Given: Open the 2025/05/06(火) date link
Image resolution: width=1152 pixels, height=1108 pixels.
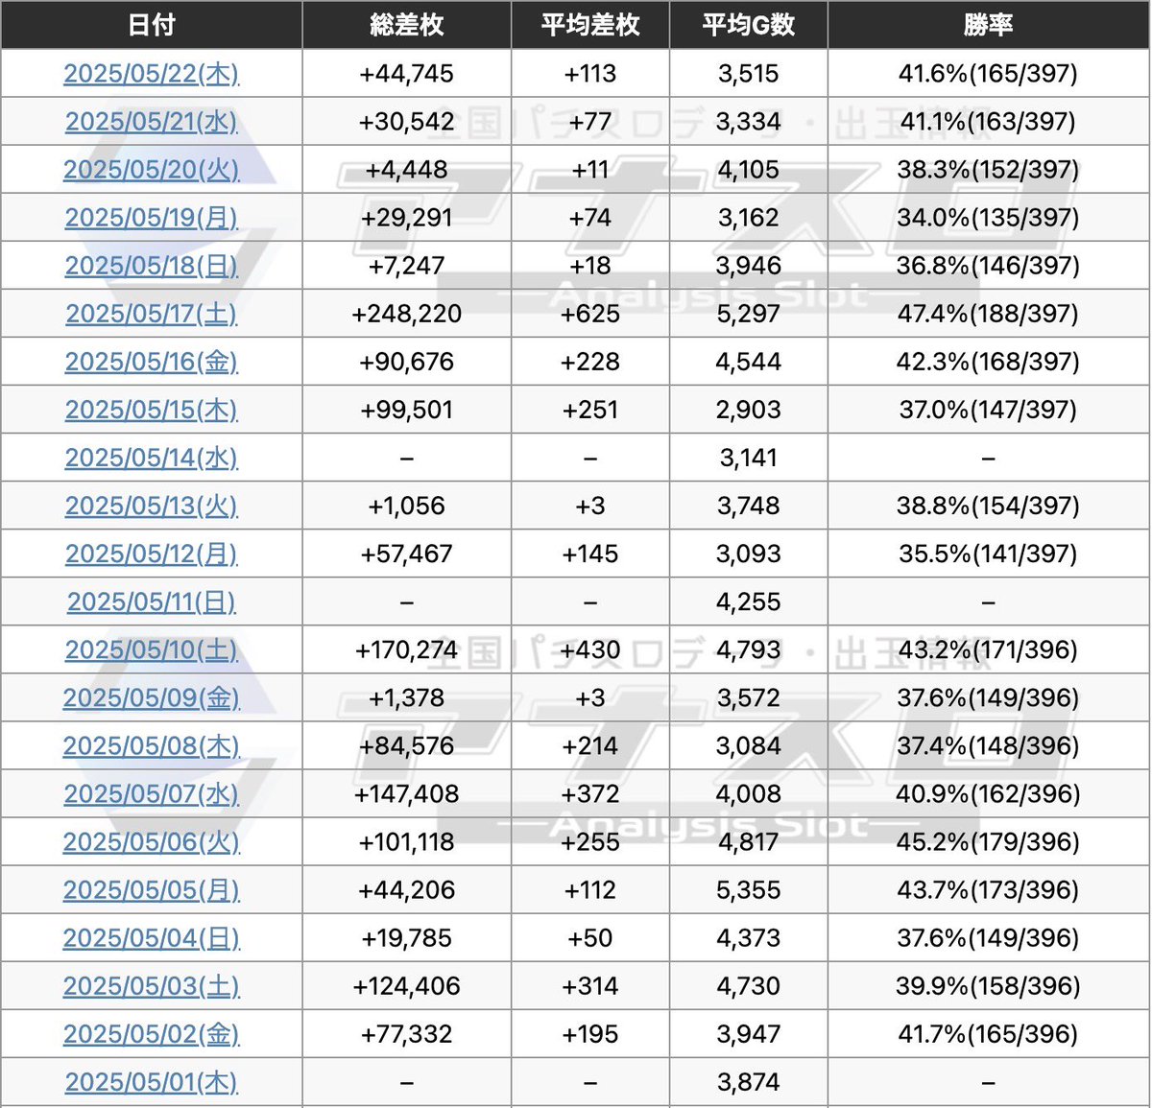Looking at the screenshot, I should pos(152,841).
